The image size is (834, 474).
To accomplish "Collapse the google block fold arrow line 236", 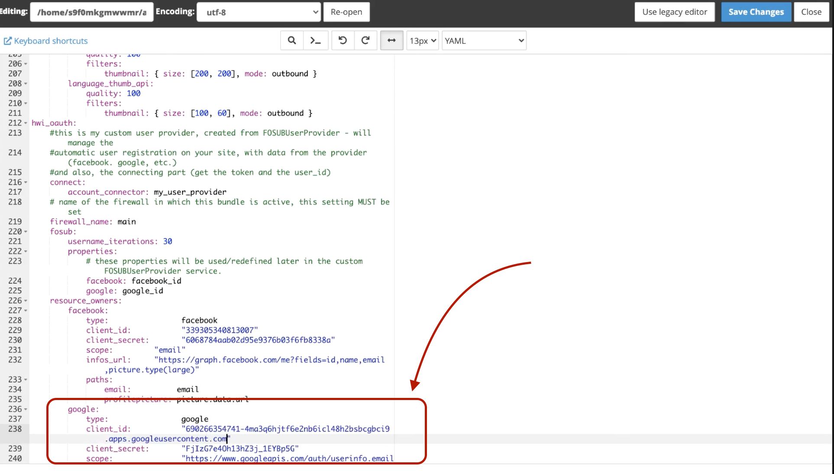I will coord(26,409).
